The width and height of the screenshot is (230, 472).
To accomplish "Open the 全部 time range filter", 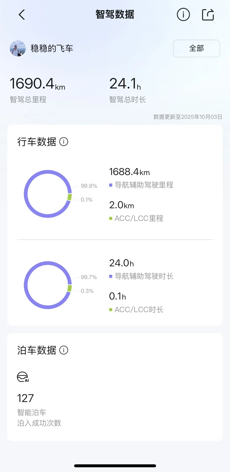I will pyautogui.click(x=196, y=48).
